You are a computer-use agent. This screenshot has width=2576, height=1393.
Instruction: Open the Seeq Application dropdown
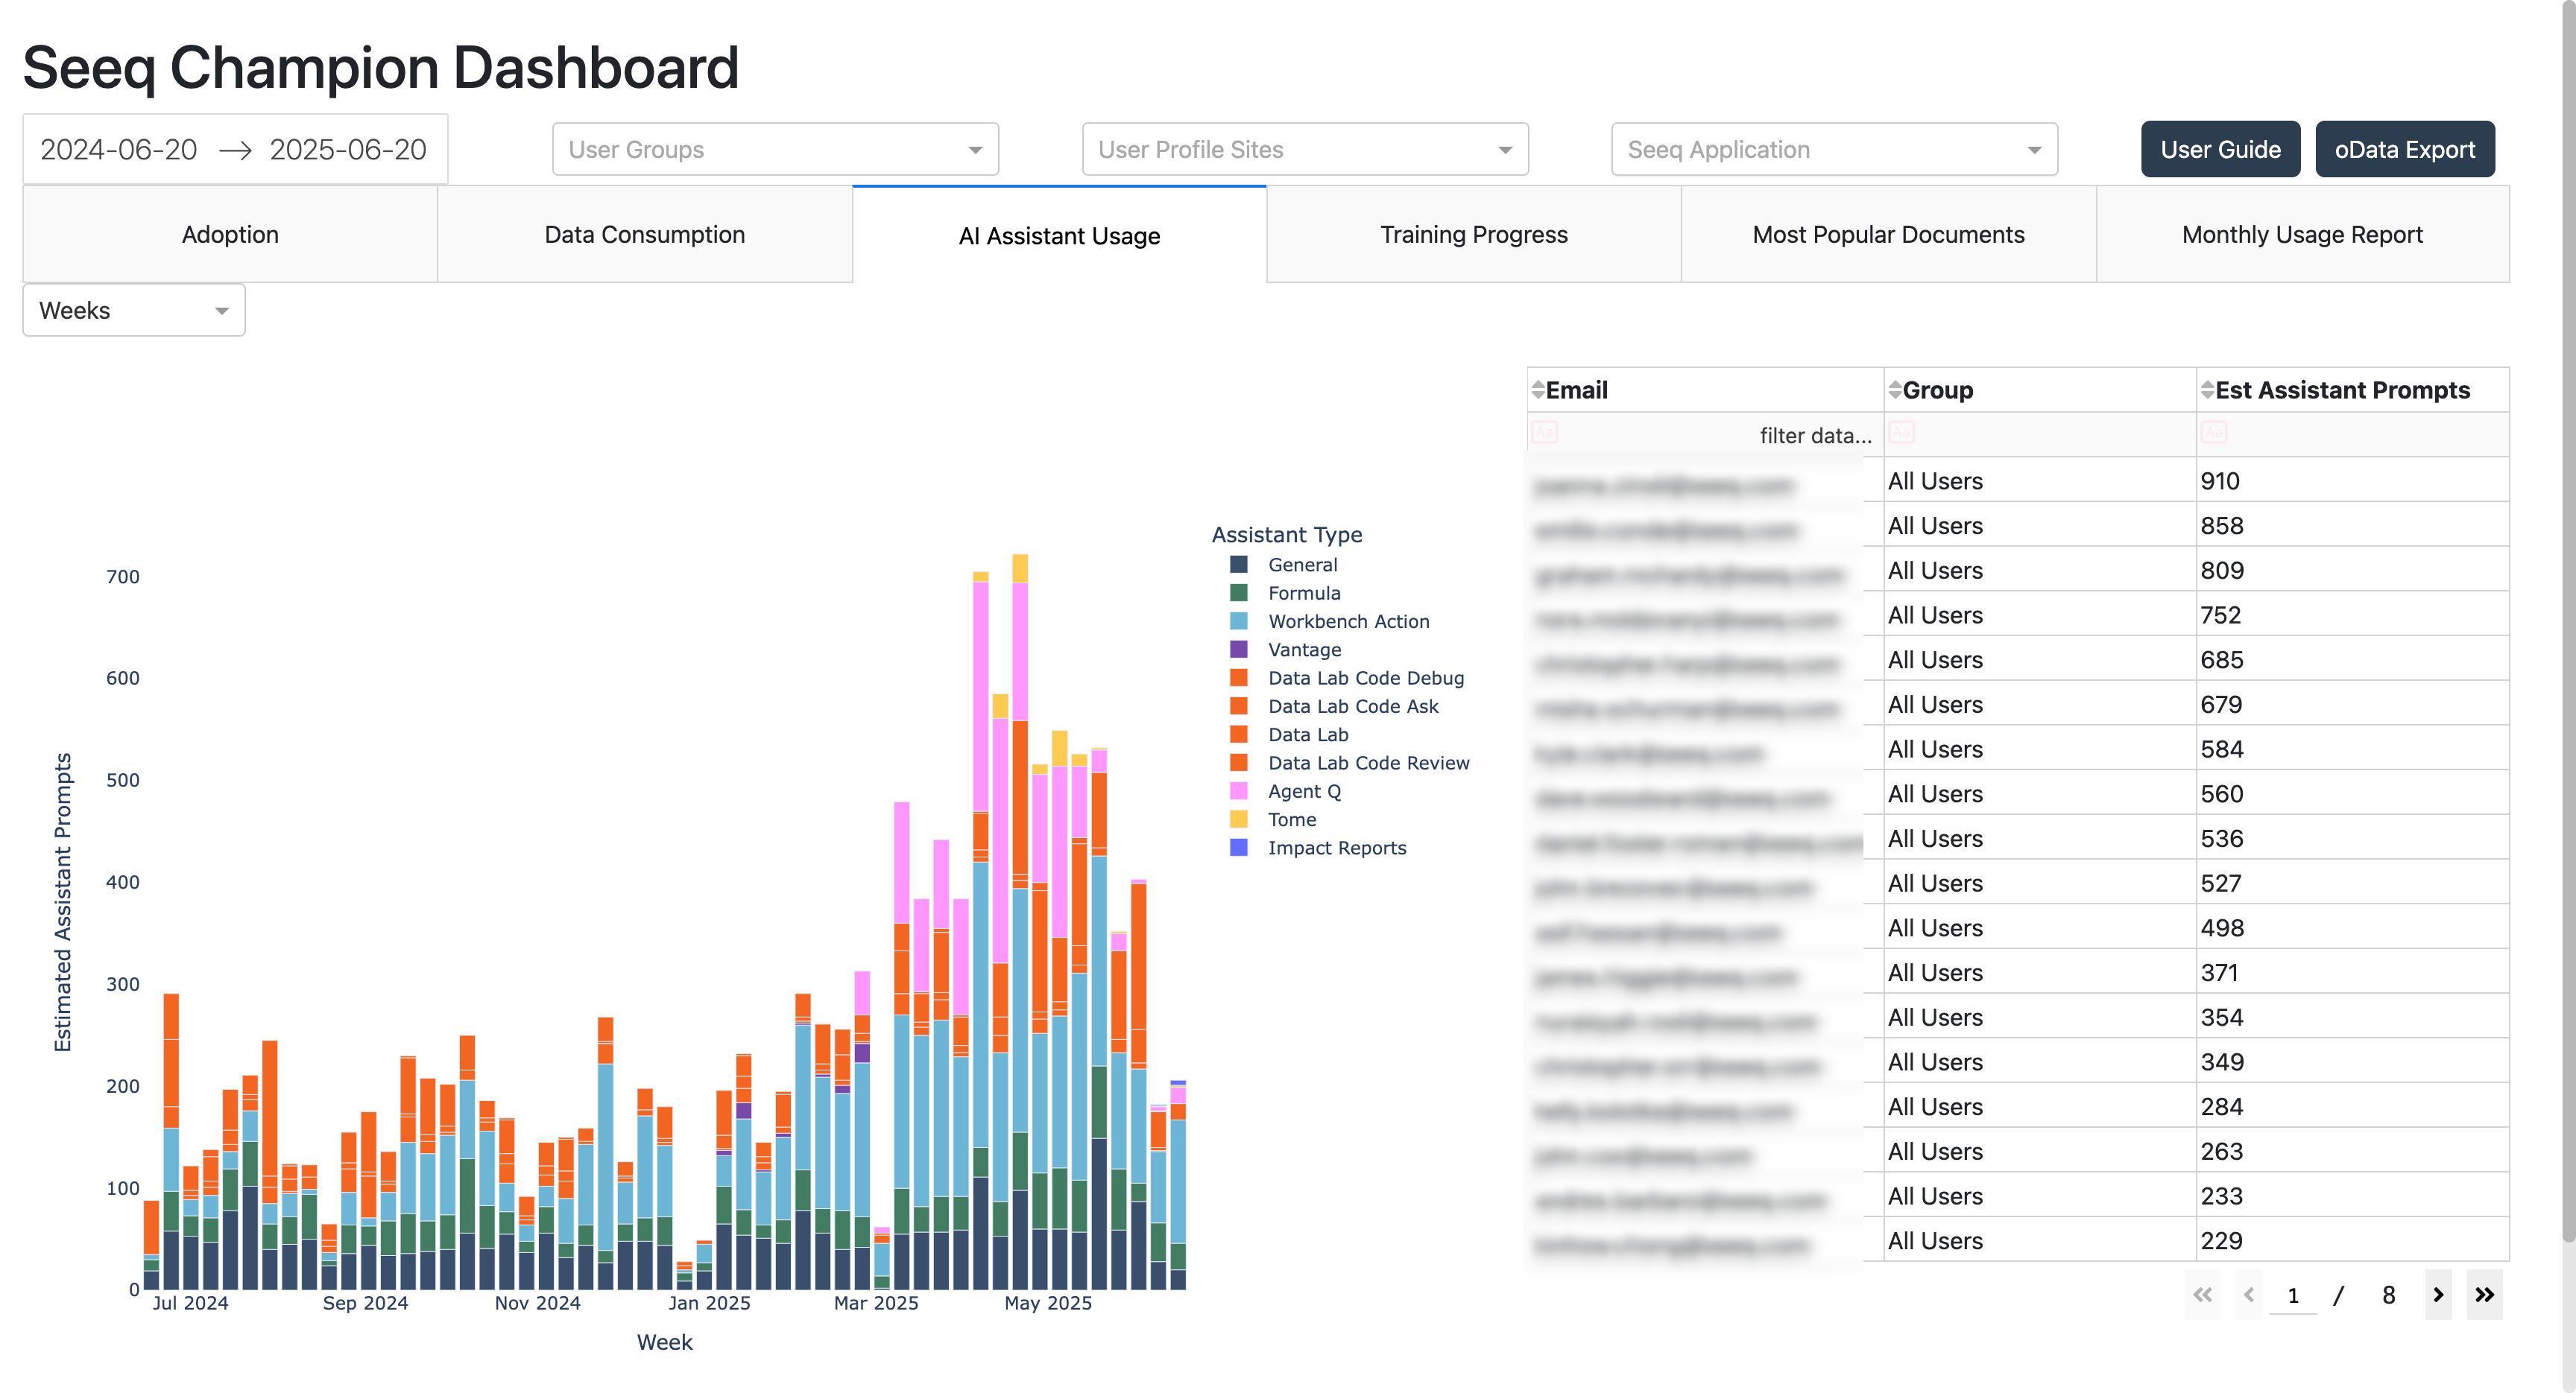click(1834, 150)
